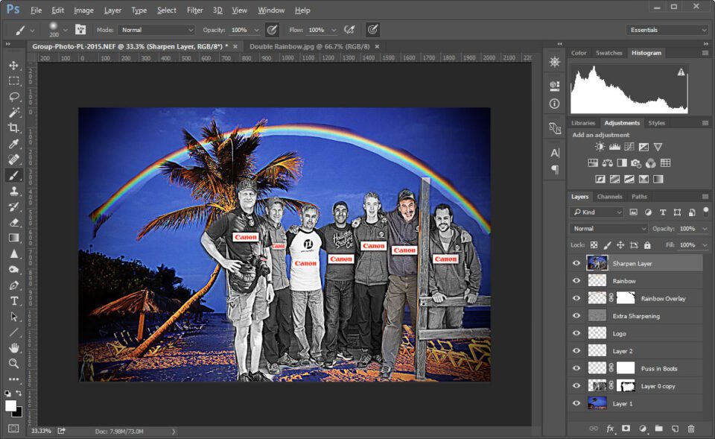Click the Rainbow Overlay layer mask thumbnail
This screenshot has width=715, height=439.
click(626, 298)
